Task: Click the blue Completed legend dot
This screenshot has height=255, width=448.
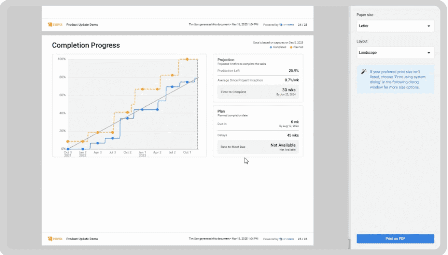Action: coord(271,47)
